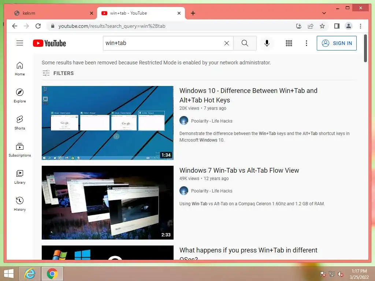The image size is (375, 281).
Task: Open the Action Center flag icon
Action: [323, 274]
